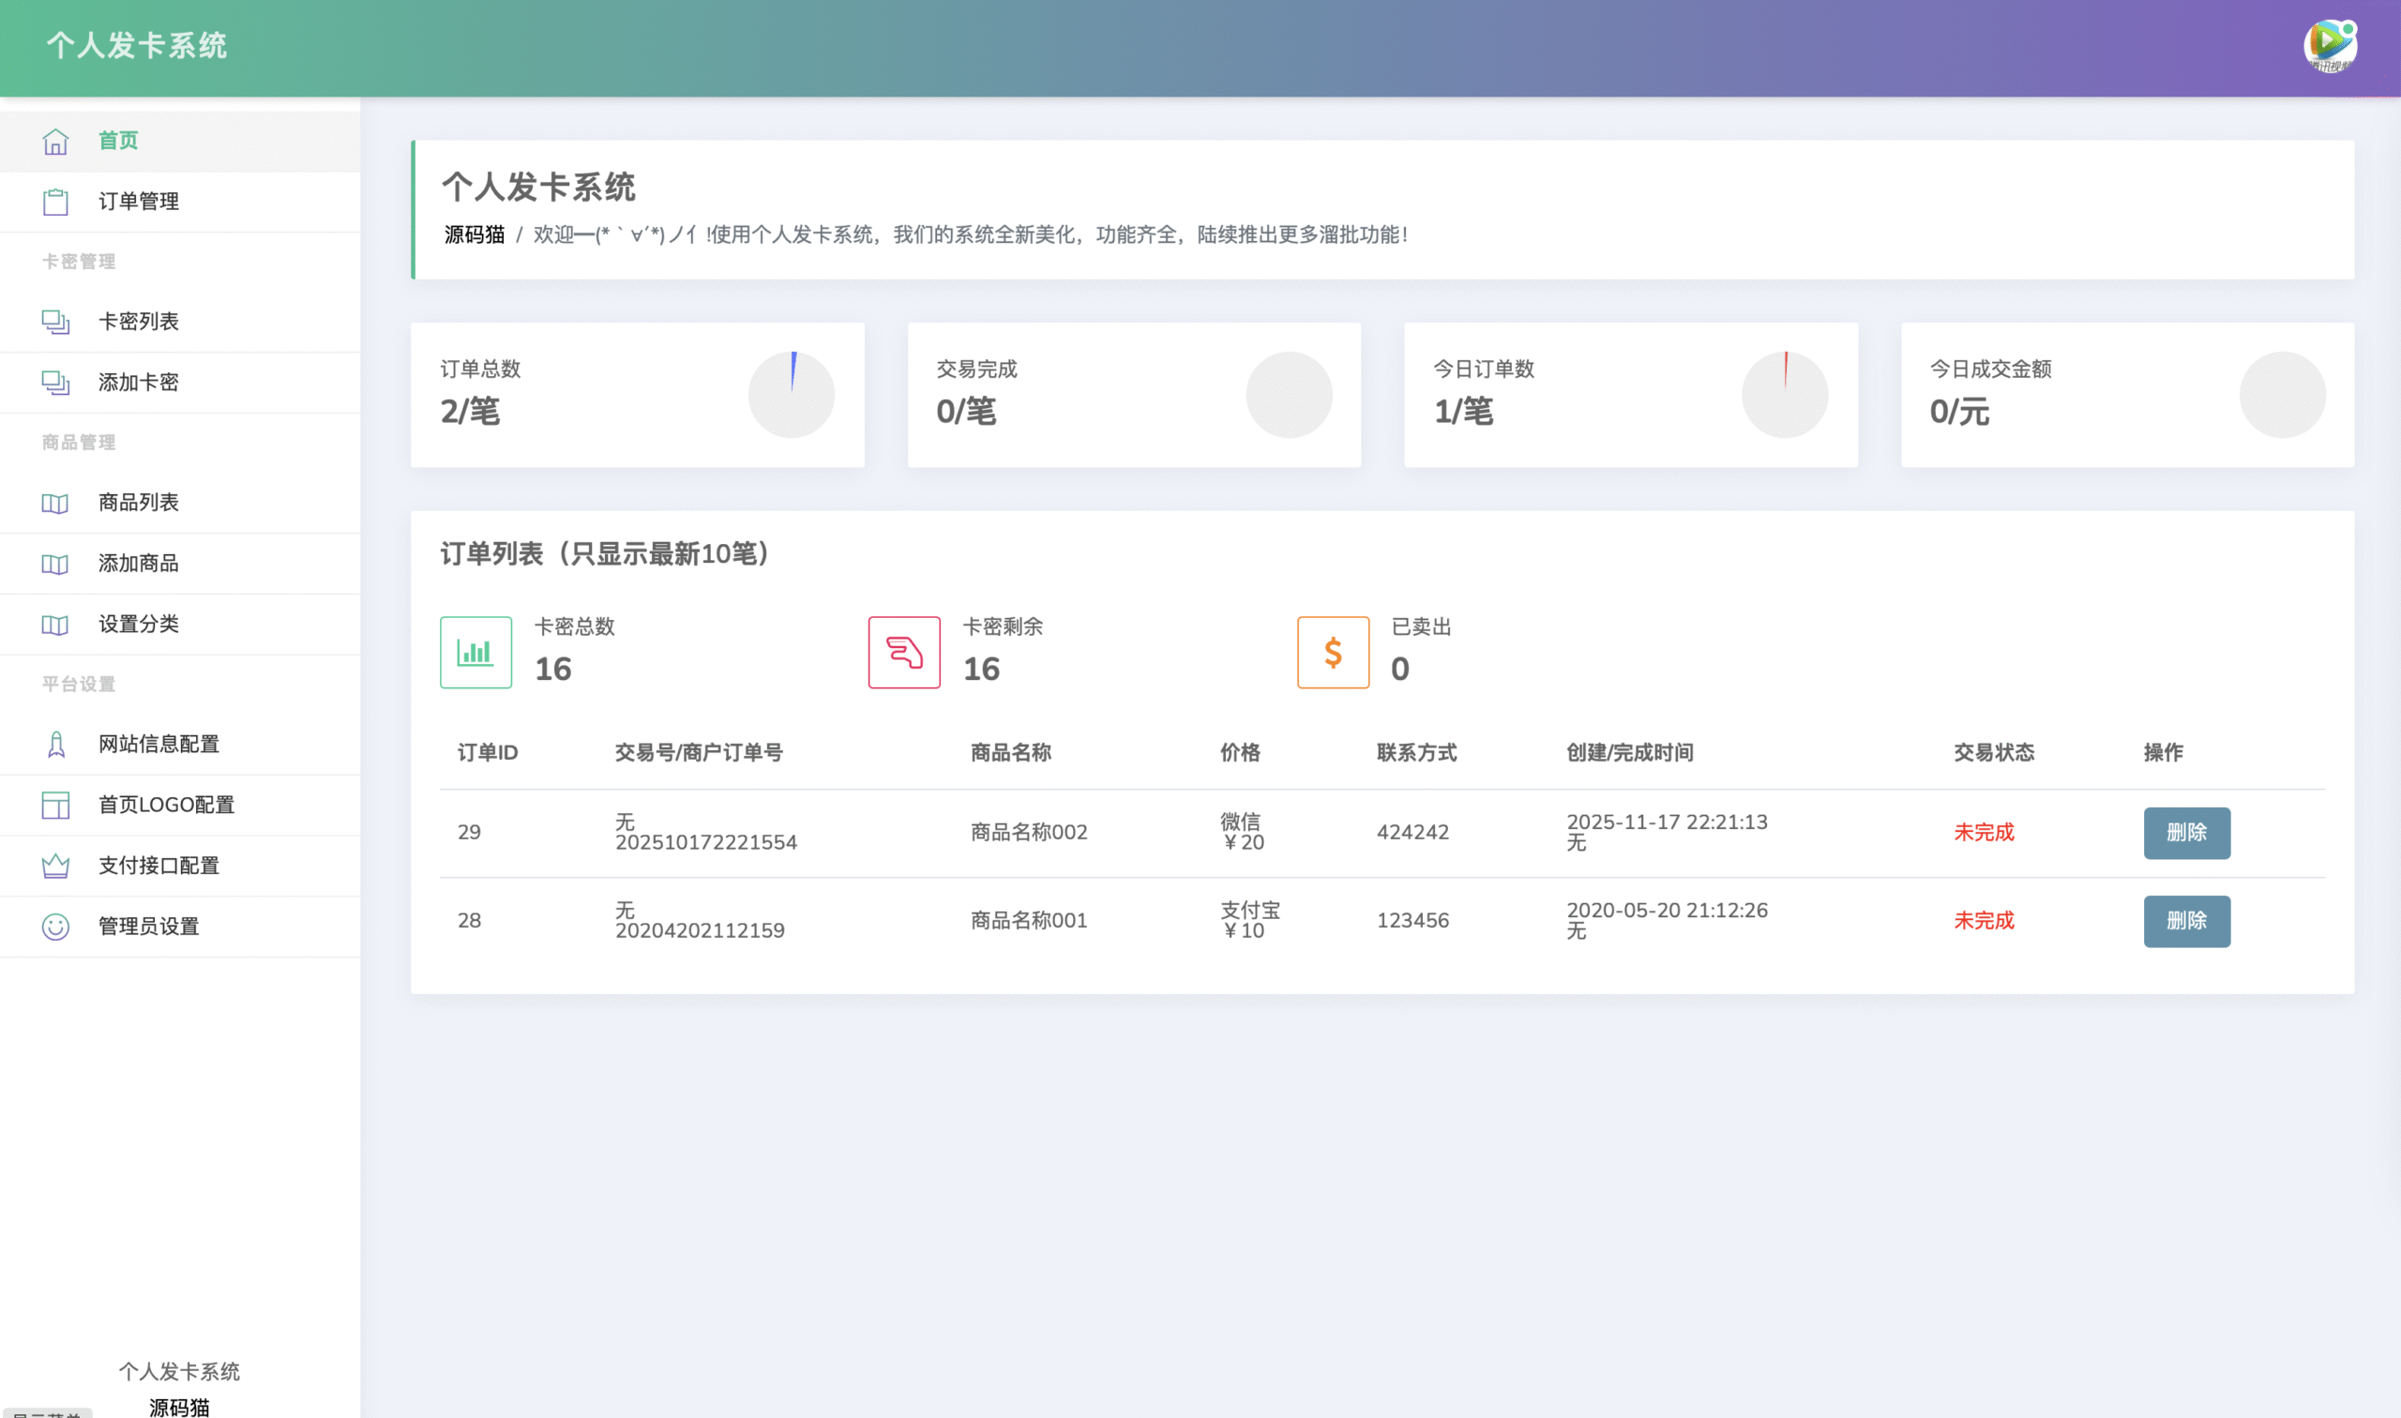Delete order 28 using its 删除 button
2401x1418 pixels.
coord(2187,920)
